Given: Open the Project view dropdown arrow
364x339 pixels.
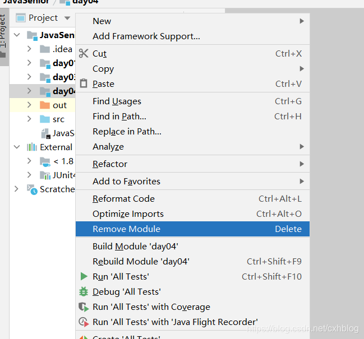Looking at the screenshot, I should click(67, 18).
